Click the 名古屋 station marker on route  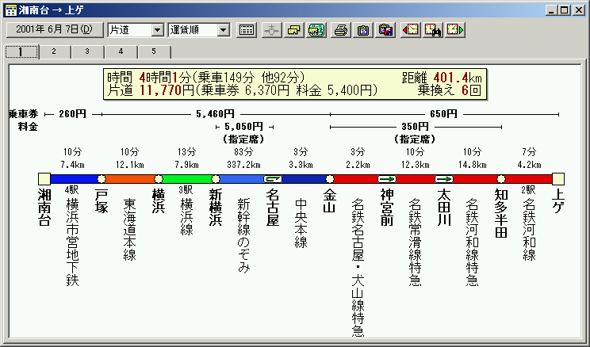click(273, 179)
